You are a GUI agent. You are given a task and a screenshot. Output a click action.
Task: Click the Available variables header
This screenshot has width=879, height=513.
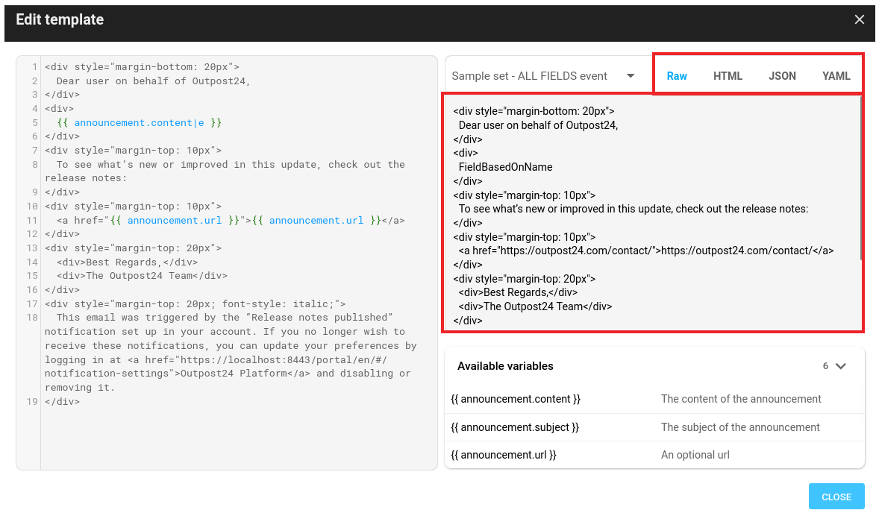click(505, 366)
